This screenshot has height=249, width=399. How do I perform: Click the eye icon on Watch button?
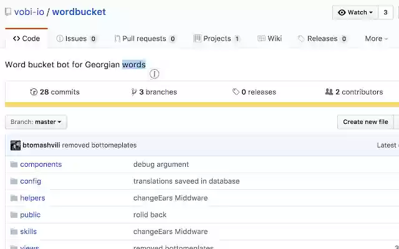pyautogui.click(x=342, y=12)
